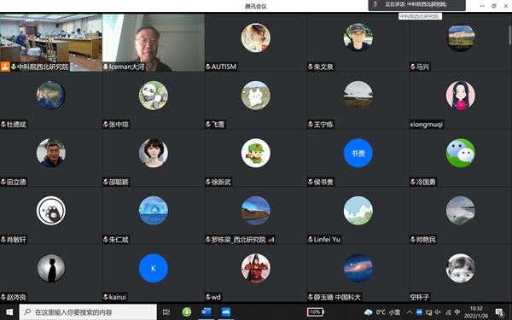
Task: Click the green microphone icon beside 中科院西北研究院
Action: tap(14, 67)
